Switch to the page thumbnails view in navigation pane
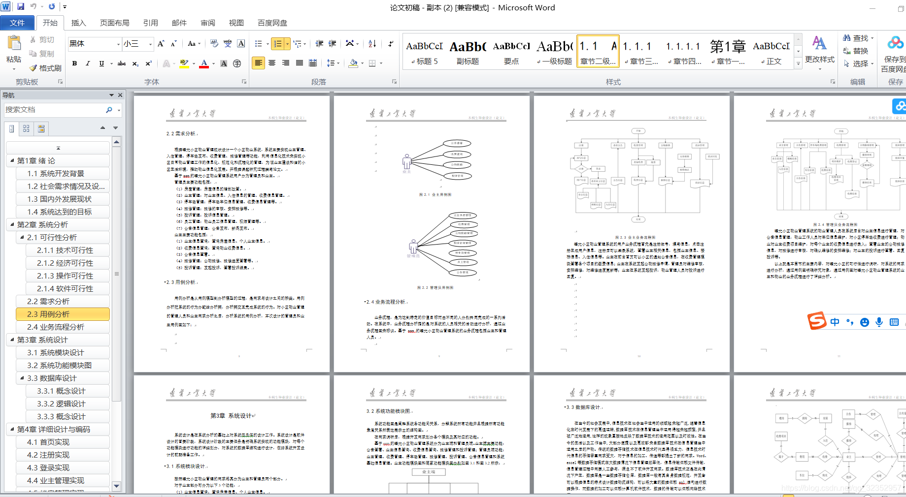 26,128
